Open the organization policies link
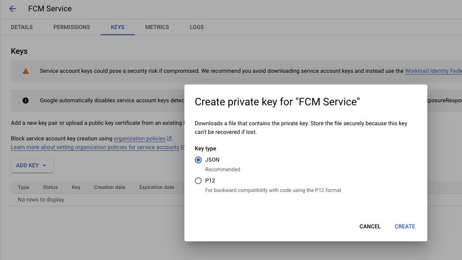Viewport: 462px width, 260px height. click(140, 138)
